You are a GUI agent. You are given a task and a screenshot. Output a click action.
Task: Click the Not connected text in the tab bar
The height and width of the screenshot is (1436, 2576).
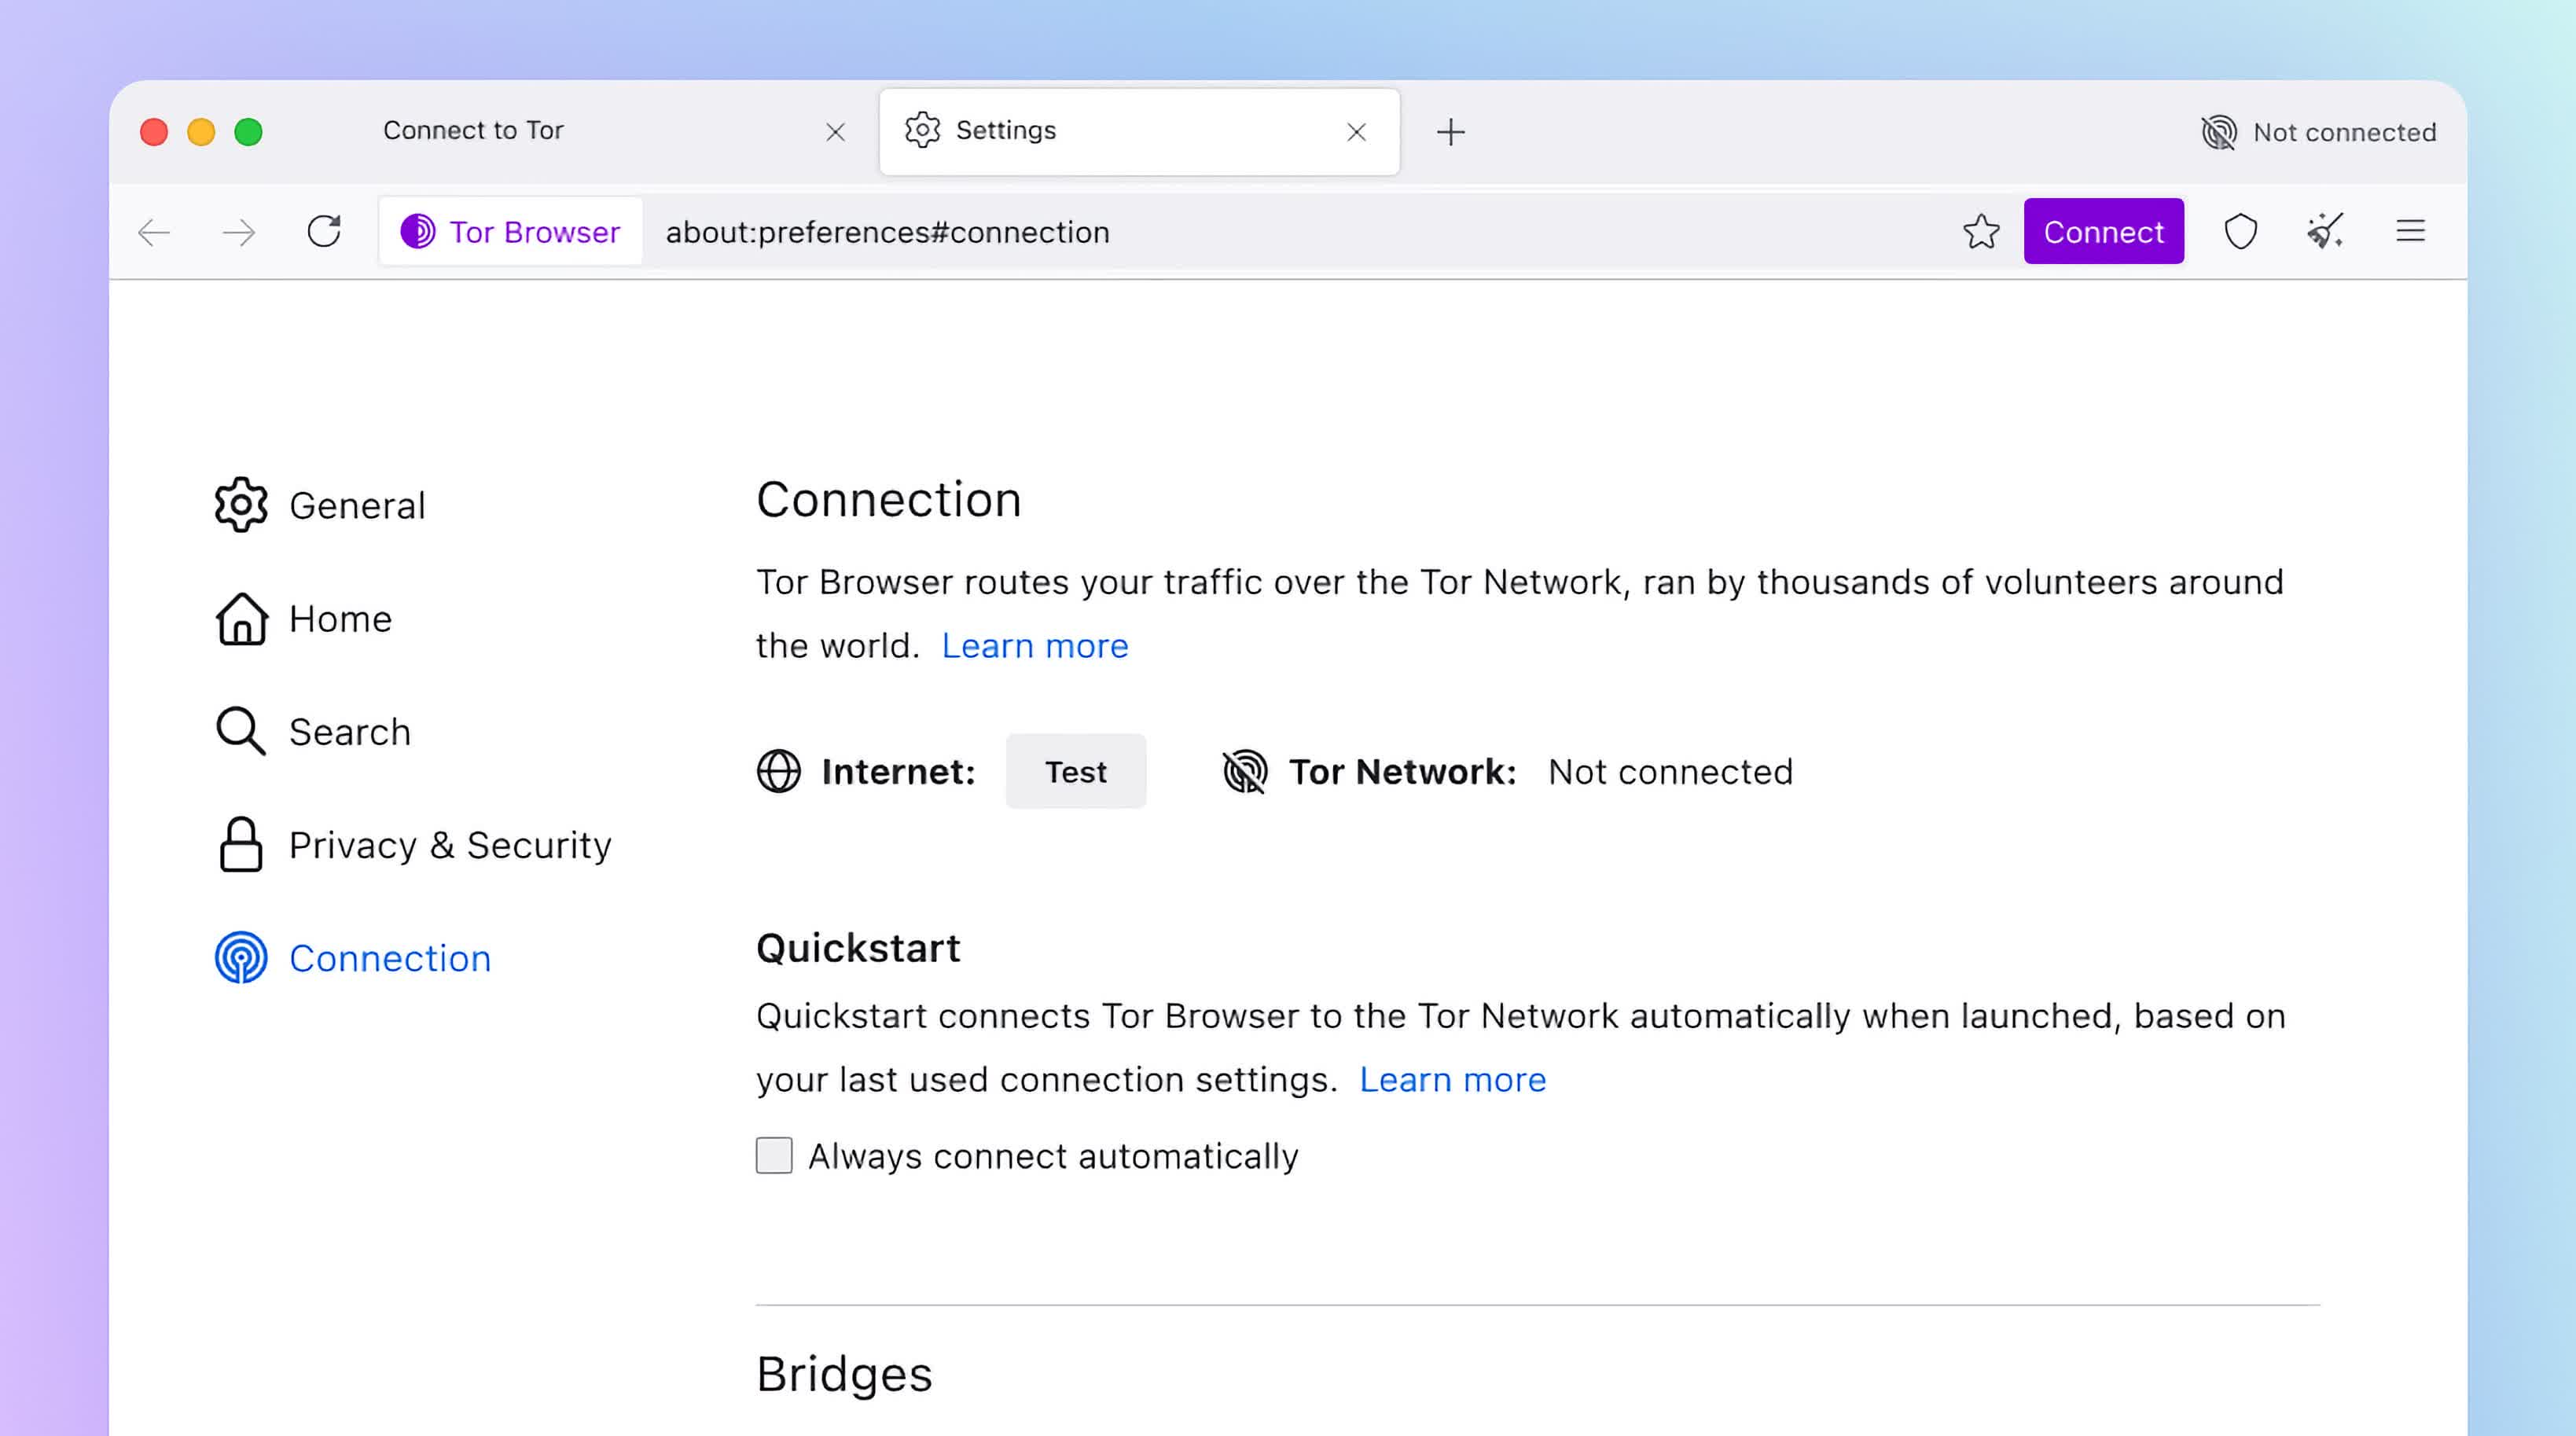tap(2344, 132)
